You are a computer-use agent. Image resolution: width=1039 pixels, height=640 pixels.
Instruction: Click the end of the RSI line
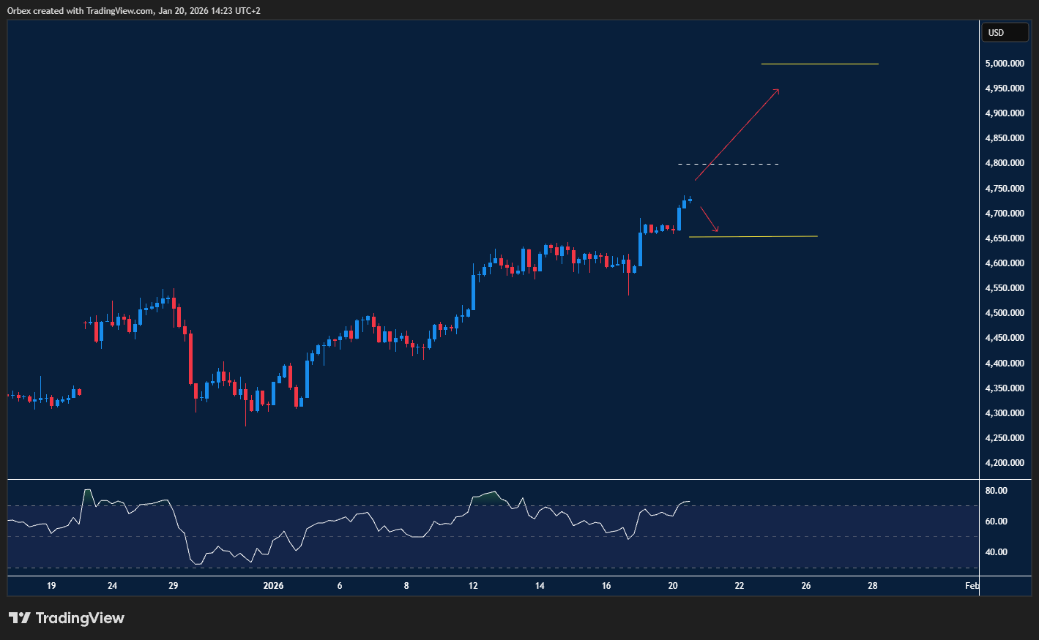(x=689, y=502)
